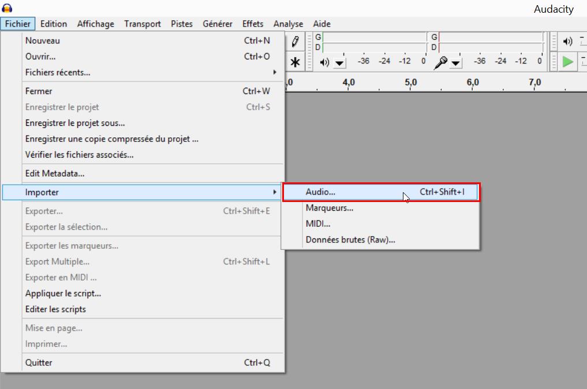The width and height of the screenshot is (587, 389).
Task: Open the Aide menu
Action: (321, 24)
